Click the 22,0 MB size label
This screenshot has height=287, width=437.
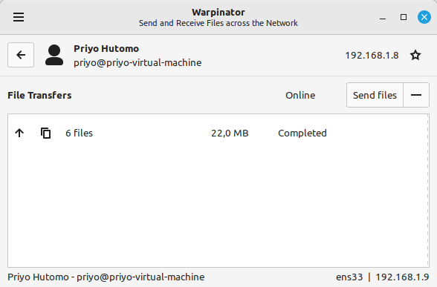pyautogui.click(x=230, y=133)
